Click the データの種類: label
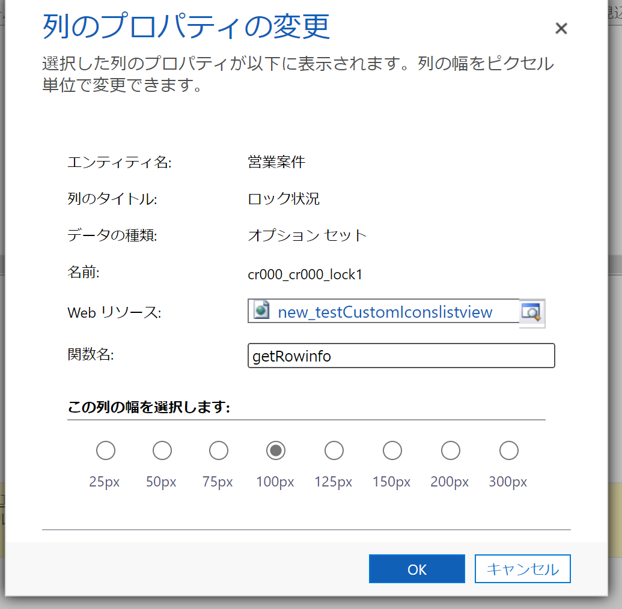Image resolution: width=622 pixels, height=609 pixels. pos(112,235)
